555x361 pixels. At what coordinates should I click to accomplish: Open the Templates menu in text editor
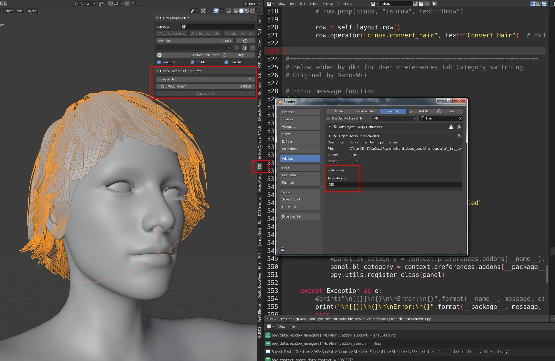point(344,4)
